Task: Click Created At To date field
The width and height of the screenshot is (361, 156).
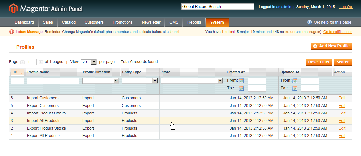Action: point(256,88)
